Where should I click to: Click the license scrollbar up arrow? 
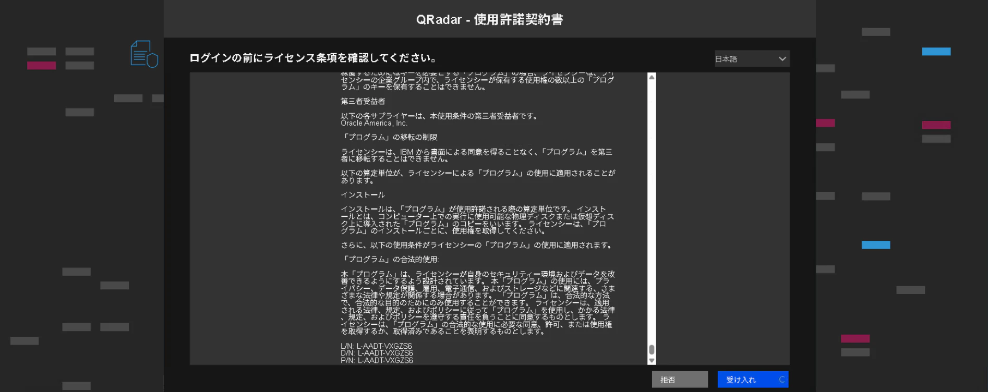coord(652,77)
